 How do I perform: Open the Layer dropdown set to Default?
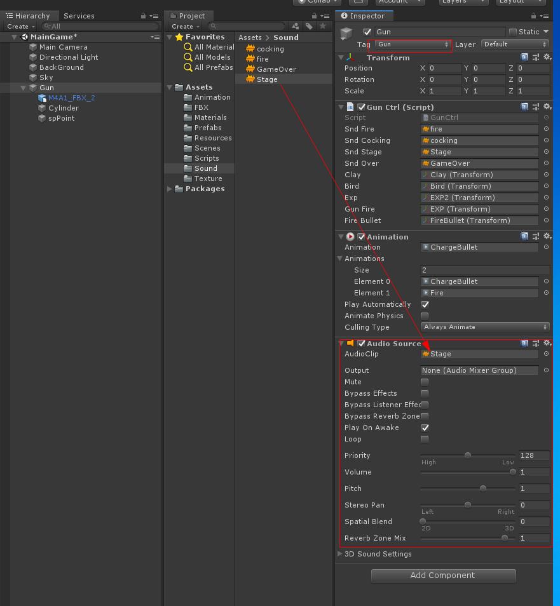pyautogui.click(x=515, y=44)
